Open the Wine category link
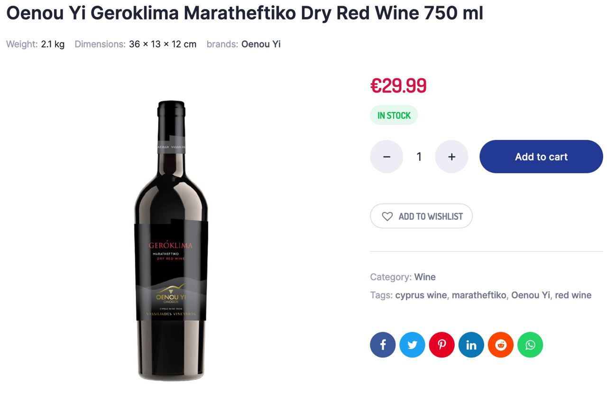 point(425,277)
